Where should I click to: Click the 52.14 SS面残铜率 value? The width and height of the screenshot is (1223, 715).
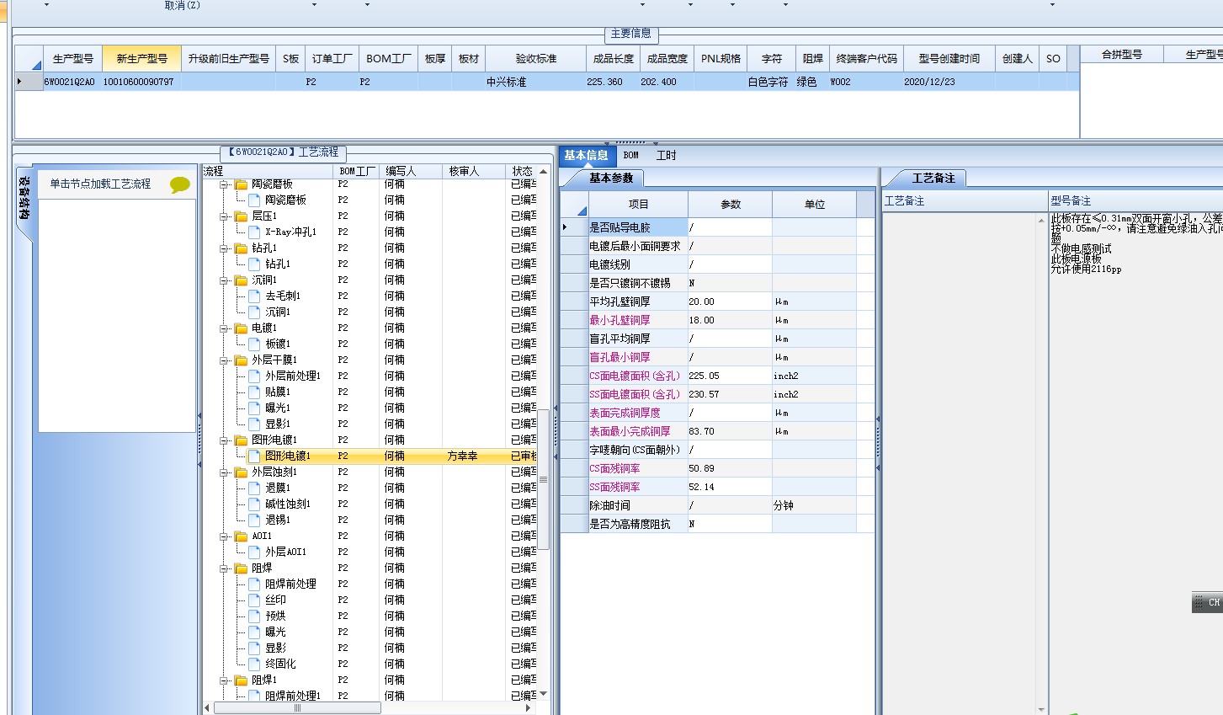[x=730, y=487]
